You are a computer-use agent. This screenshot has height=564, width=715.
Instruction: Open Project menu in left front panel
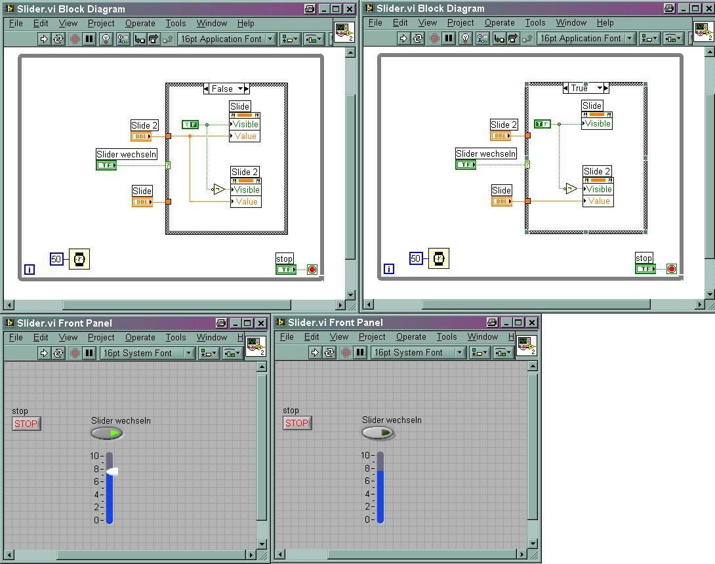(101, 337)
